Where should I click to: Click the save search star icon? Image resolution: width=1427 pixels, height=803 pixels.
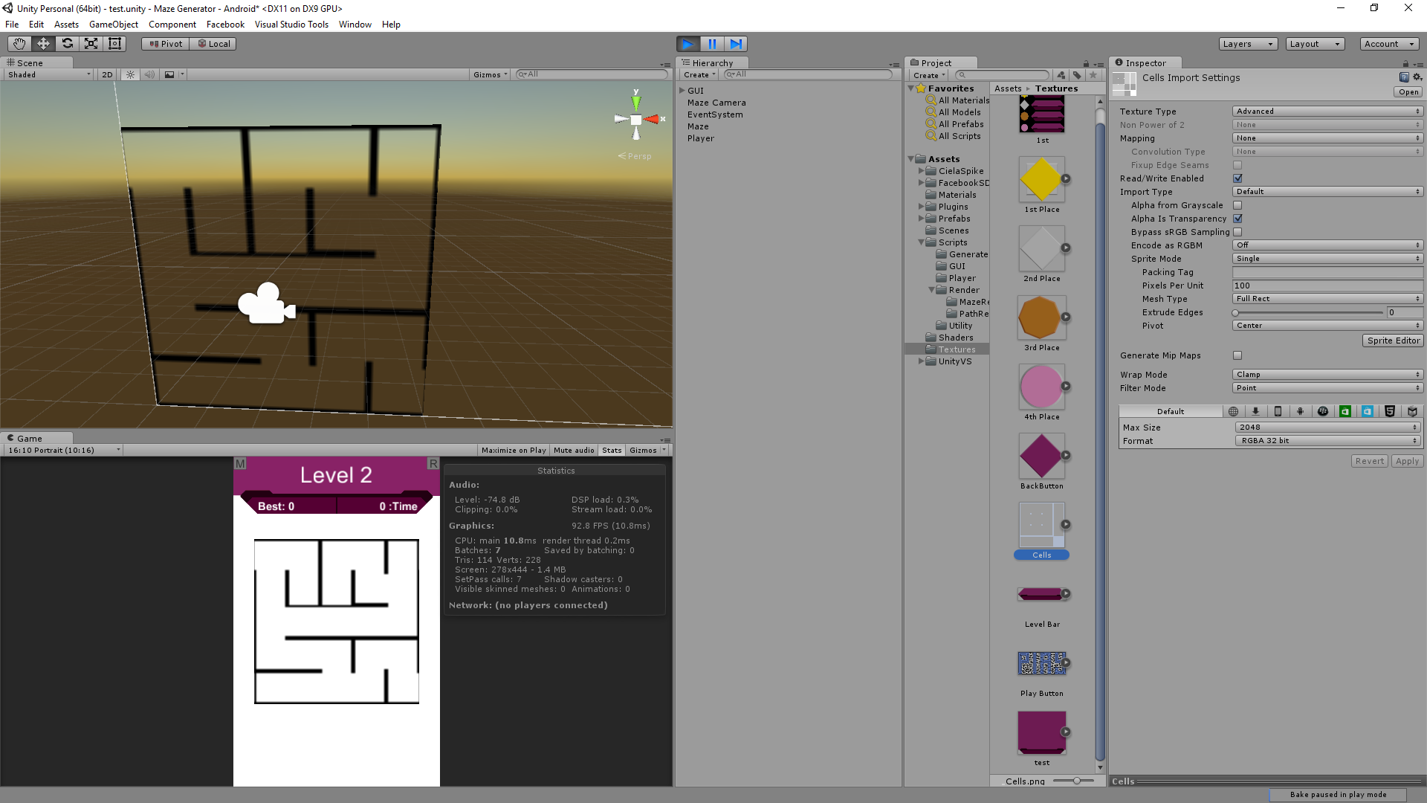click(x=1093, y=75)
